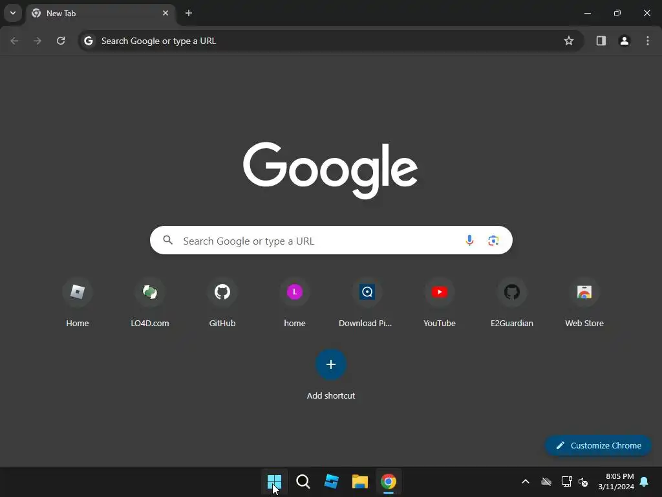Click the E2Guardian label text
This screenshot has width=662, height=497.
(512, 324)
